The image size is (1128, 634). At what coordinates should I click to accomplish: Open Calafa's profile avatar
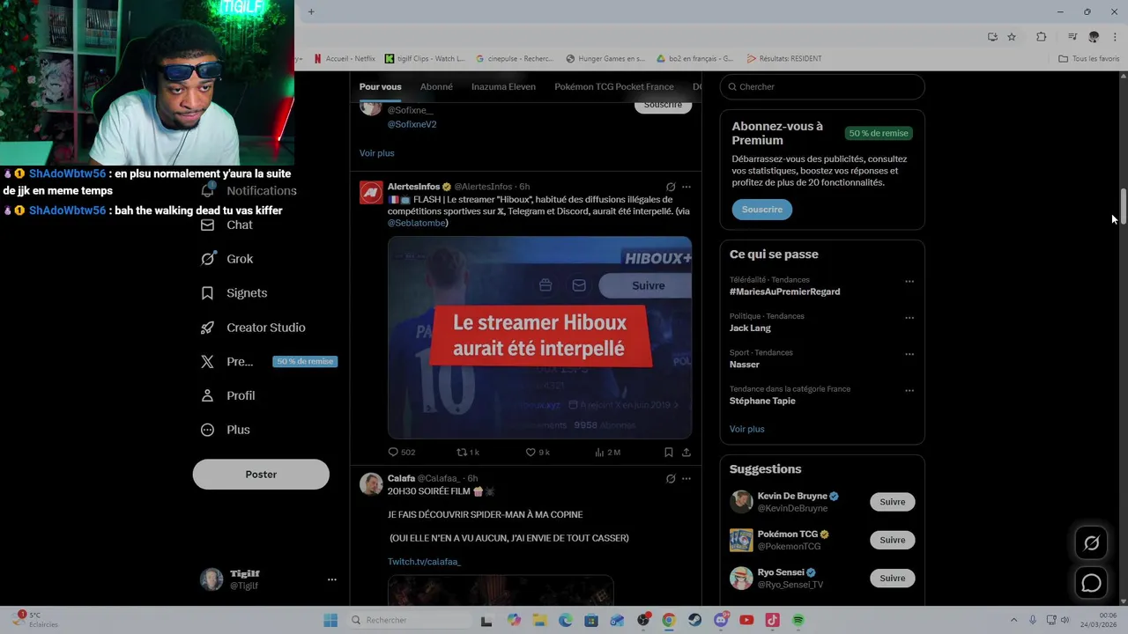tap(371, 484)
